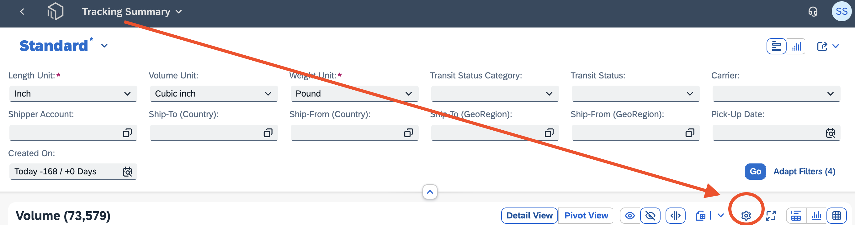This screenshot has width=855, height=225.
Task: Open Pick-Up Date calendar picker
Action: point(830,133)
